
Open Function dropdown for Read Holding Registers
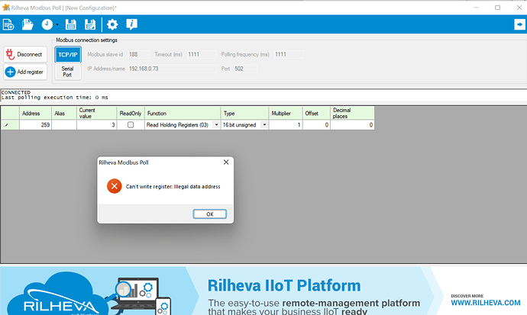pos(216,125)
